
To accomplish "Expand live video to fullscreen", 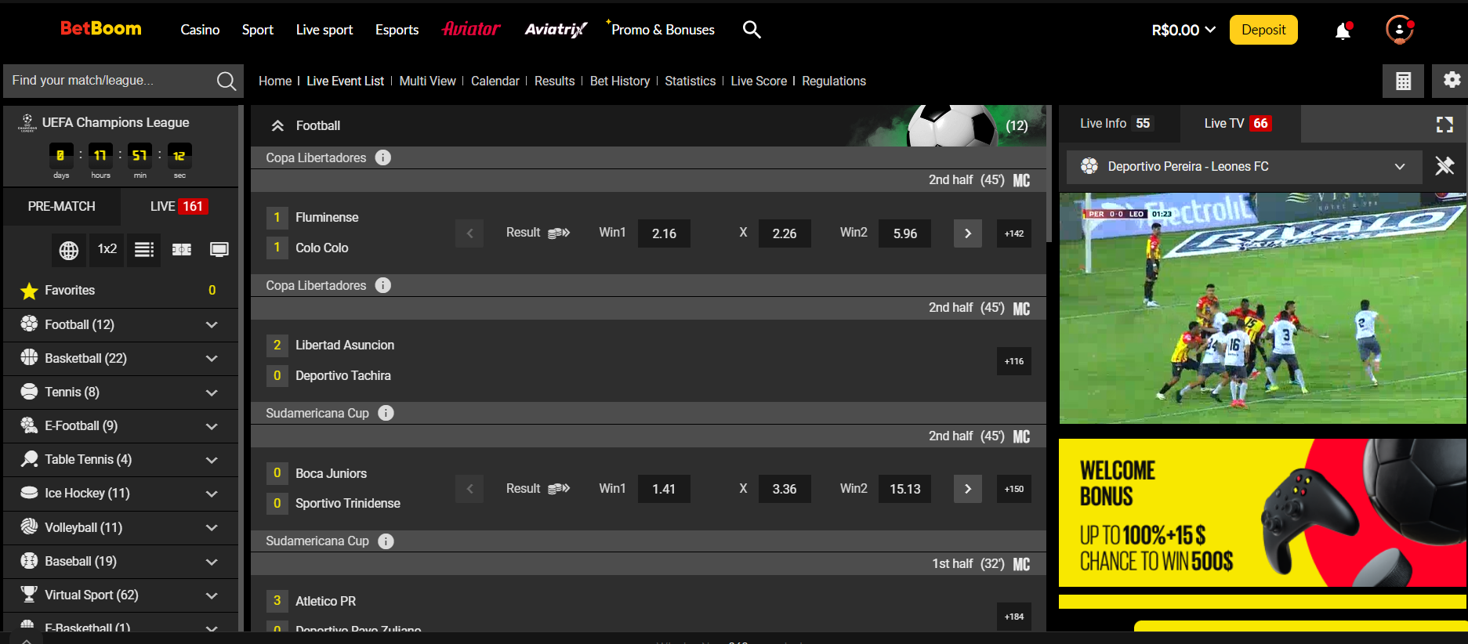I will 1444,124.
